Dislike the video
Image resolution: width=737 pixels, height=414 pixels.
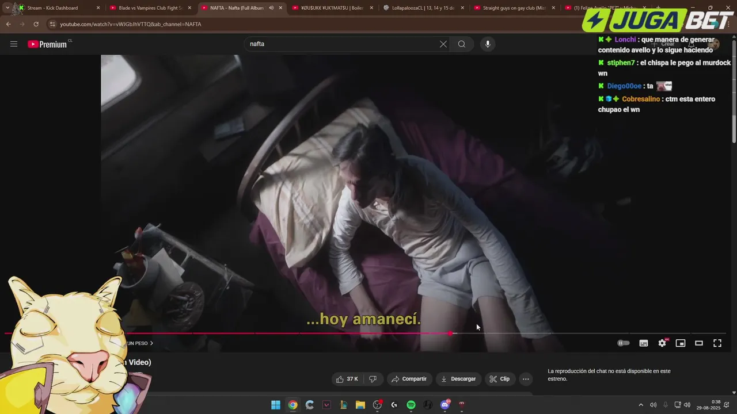373,379
